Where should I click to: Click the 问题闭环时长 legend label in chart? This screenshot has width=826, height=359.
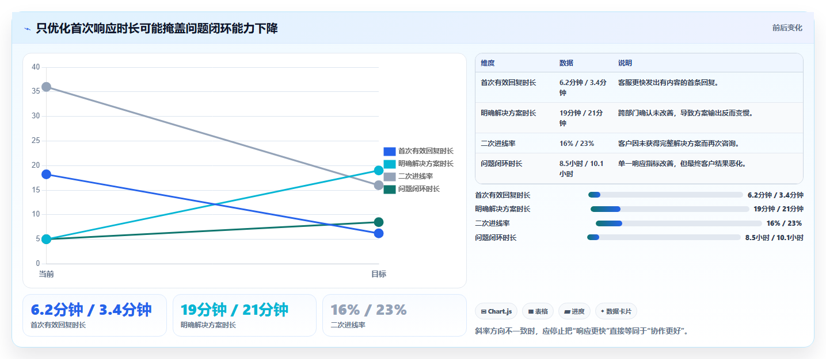418,189
